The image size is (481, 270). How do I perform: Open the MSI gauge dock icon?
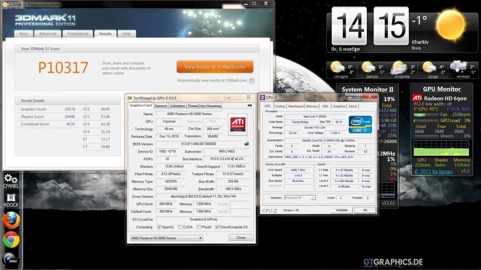click(x=11, y=259)
